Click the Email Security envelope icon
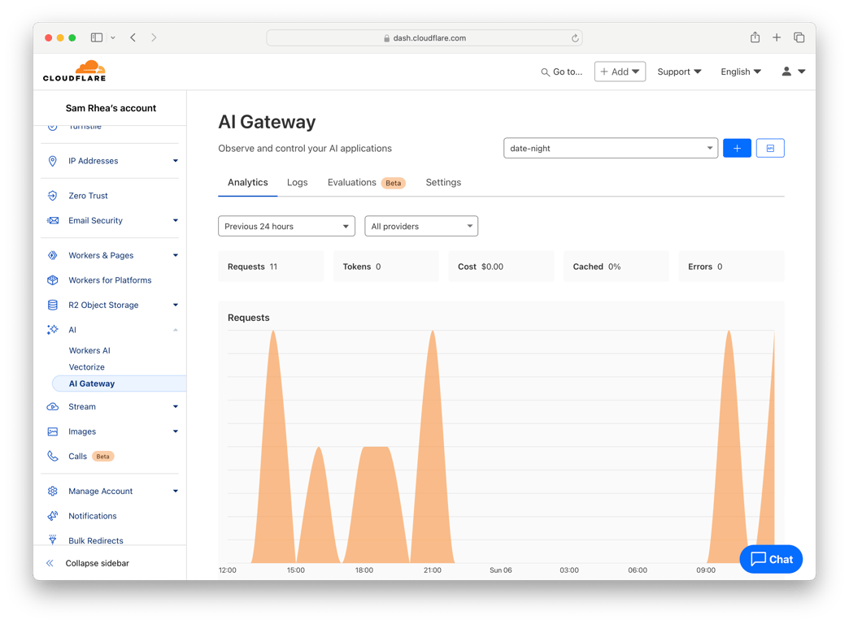 point(52,220)
